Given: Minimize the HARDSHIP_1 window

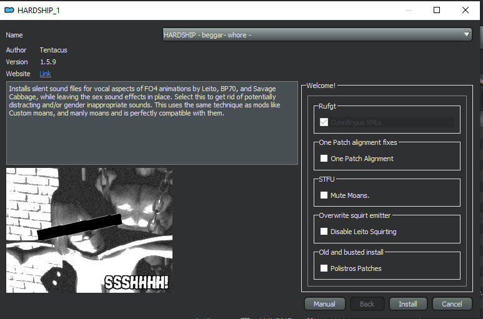Looking at the screenshot, I should pos(409,10).
